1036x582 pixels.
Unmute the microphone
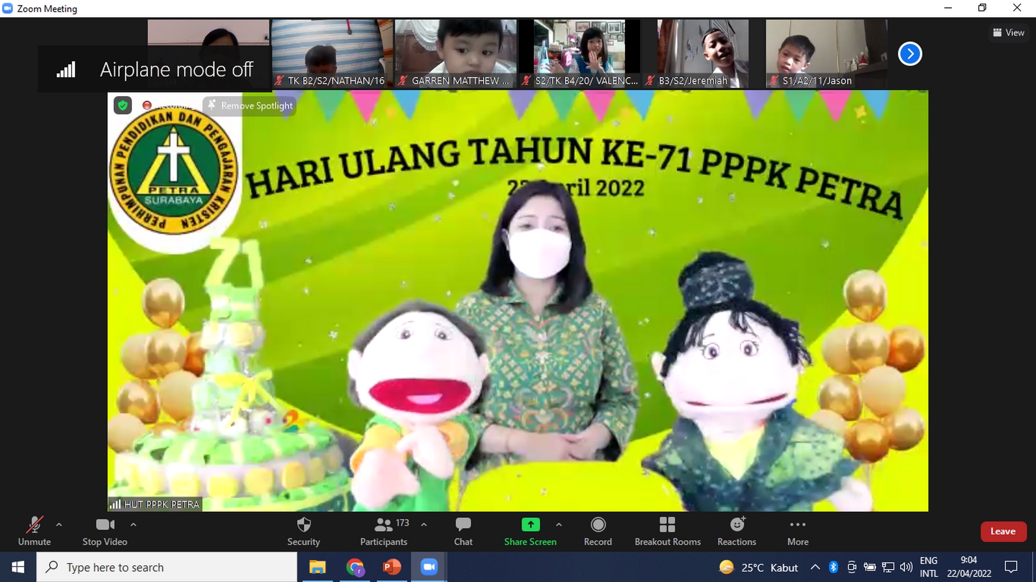point(35,531)
